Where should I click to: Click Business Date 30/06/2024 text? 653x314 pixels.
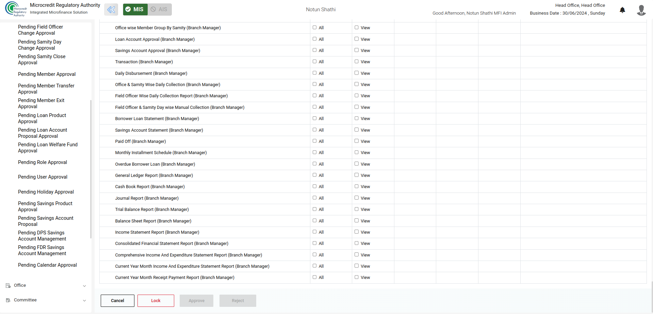tap(567, 13)
